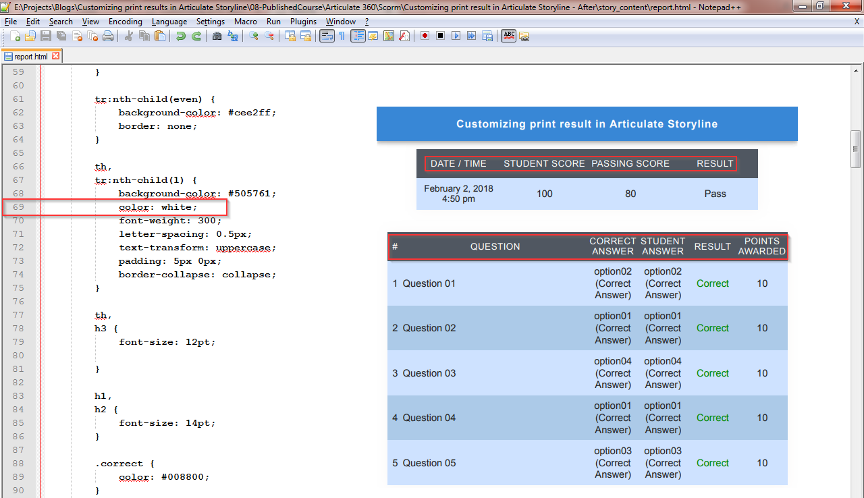The height and width of the screenshot is (498, 864).
Task: Click 'Customizing print result' blue header title
Action: [x=587, y=124]
